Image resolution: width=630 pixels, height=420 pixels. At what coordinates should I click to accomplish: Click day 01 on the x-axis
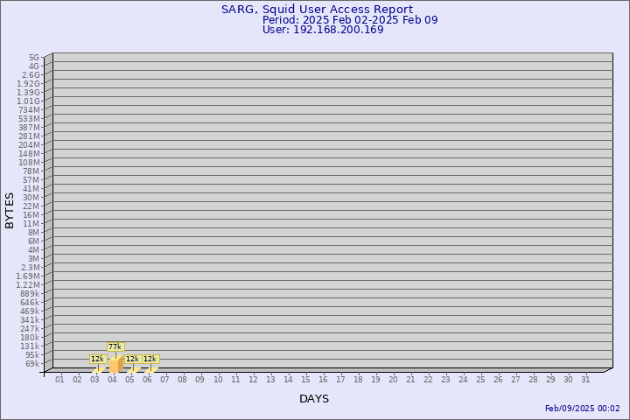click(59, 379)
